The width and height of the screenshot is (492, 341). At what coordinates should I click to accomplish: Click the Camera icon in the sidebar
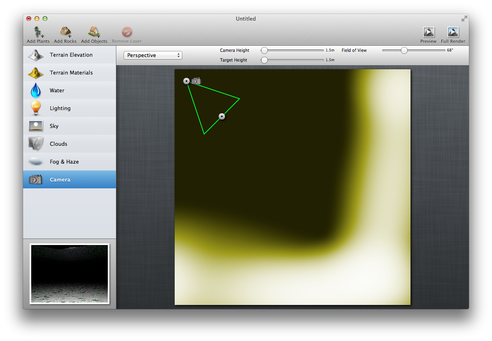36,179
